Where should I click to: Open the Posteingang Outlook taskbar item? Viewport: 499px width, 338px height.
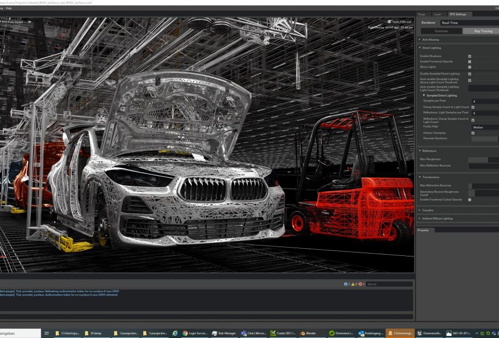371,333
